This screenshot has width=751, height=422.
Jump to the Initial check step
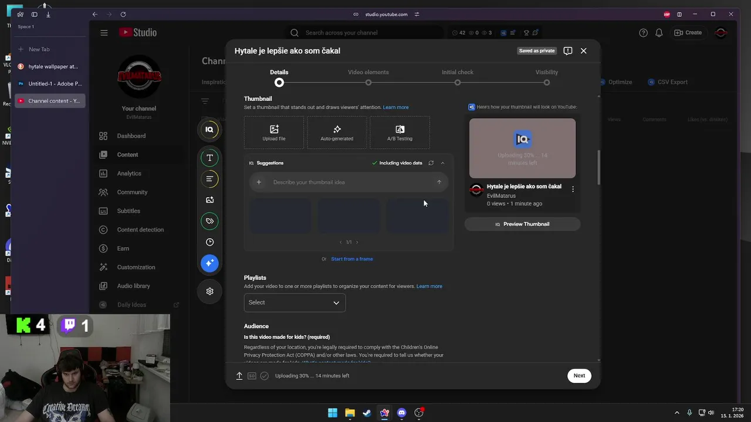tap(458, 83)
